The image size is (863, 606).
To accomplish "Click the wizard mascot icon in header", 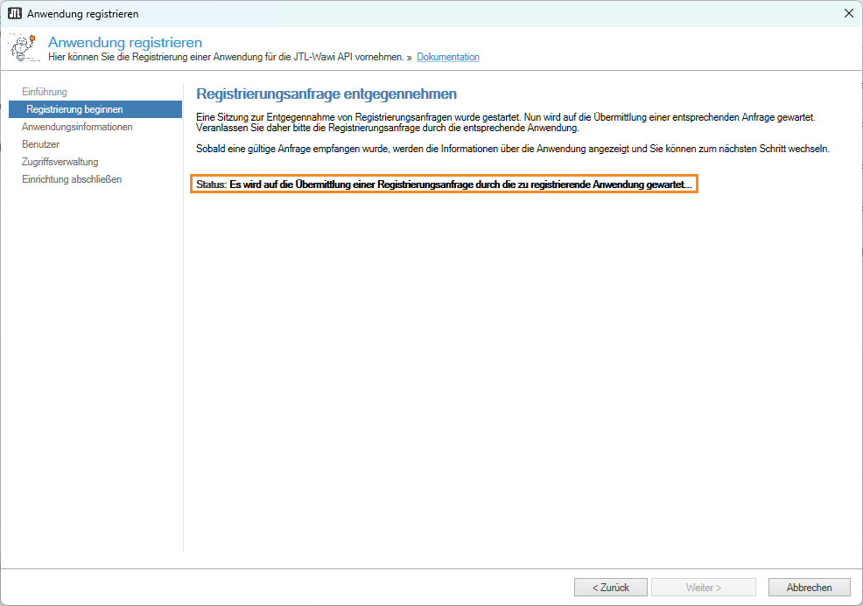I will pyautogui.click(x=24, y=48).
